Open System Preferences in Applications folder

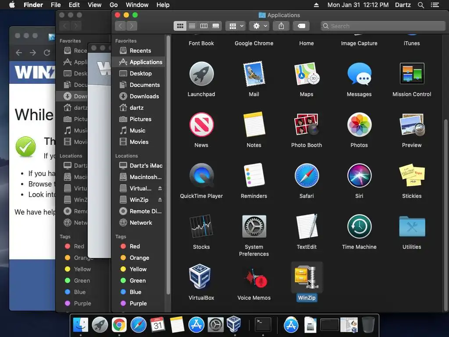(x=254, y=226)
